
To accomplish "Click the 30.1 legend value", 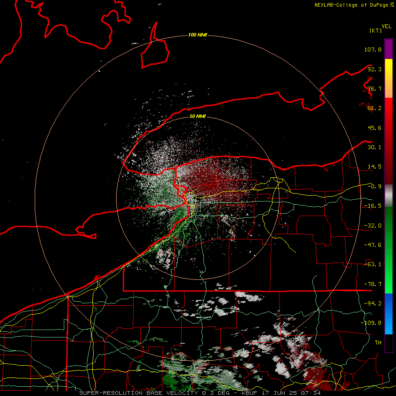I will [374, 147].
